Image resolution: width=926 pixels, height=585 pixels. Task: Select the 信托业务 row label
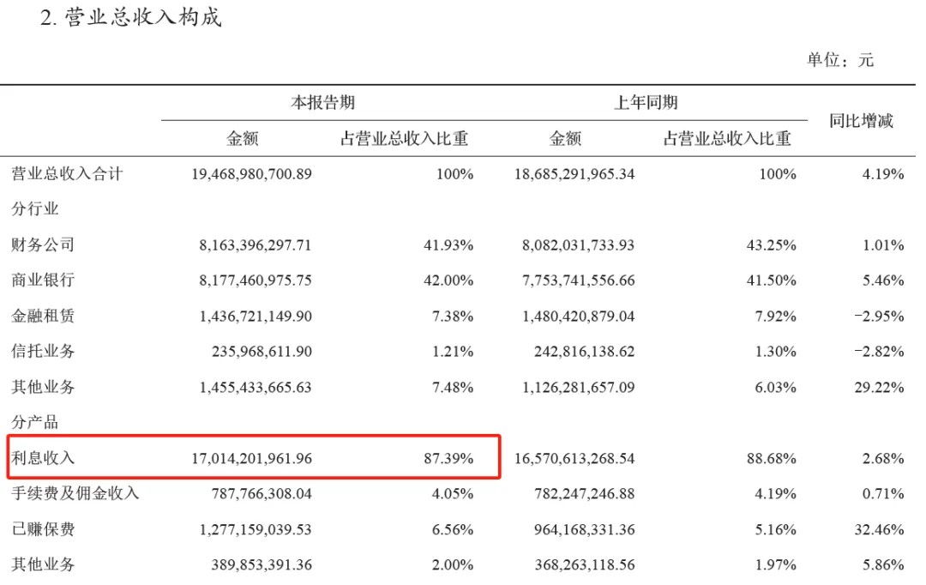point(43,351)
